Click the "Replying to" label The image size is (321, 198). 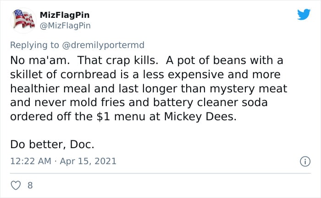[34, 45]
